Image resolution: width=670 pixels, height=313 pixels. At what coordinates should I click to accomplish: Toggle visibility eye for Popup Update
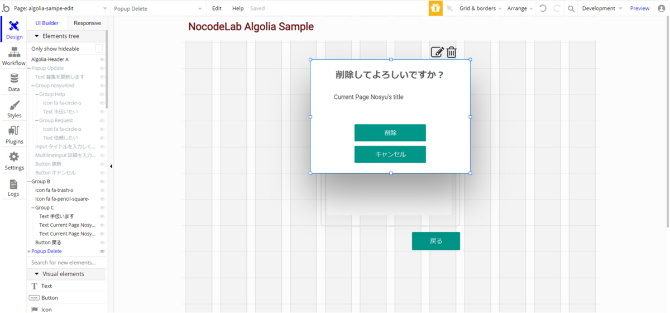click(x=102, y=68)
